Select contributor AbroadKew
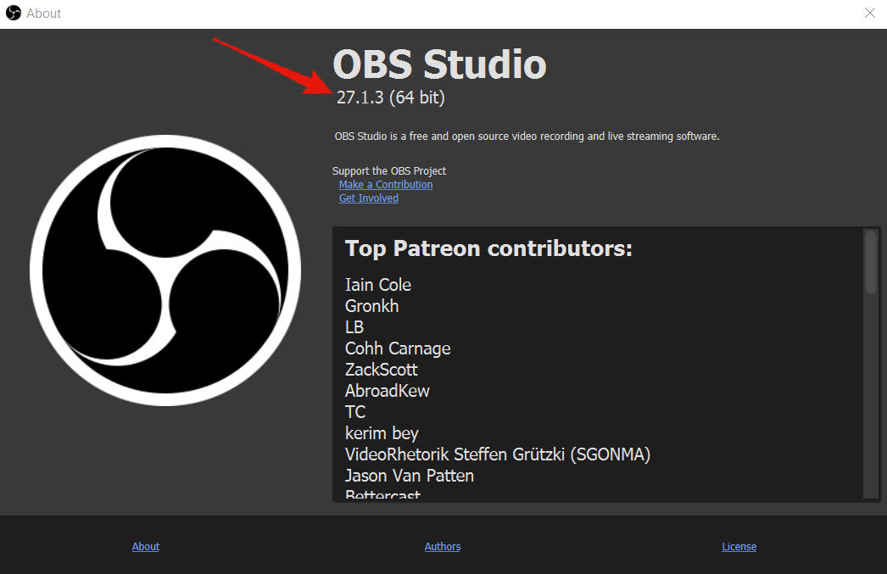The width and height of the screenshot is (887, 574). (x=388, y=391)
